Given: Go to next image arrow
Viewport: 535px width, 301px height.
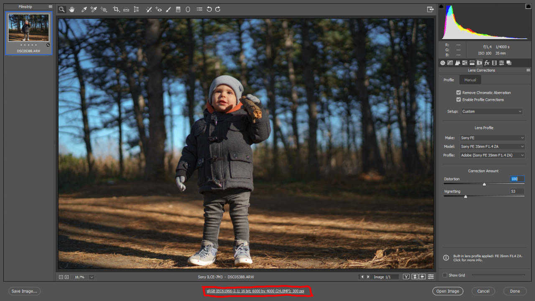Looking at the screenshot, I should point(368,277).
